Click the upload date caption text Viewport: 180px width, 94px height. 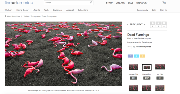click(x=63, y=90)
